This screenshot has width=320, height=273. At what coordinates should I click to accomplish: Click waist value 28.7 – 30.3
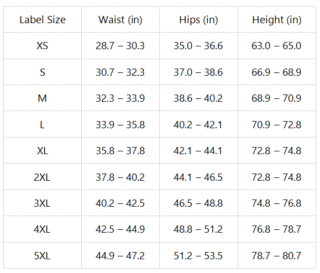[x=120, y=46]
